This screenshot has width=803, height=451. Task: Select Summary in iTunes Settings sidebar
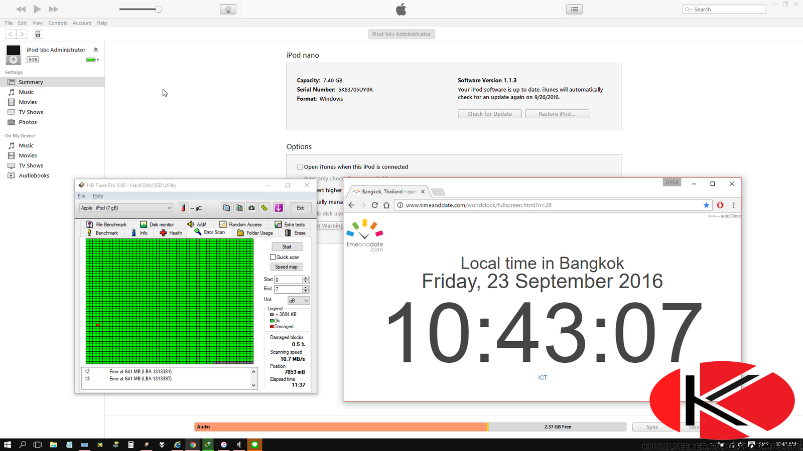[52, 82]
